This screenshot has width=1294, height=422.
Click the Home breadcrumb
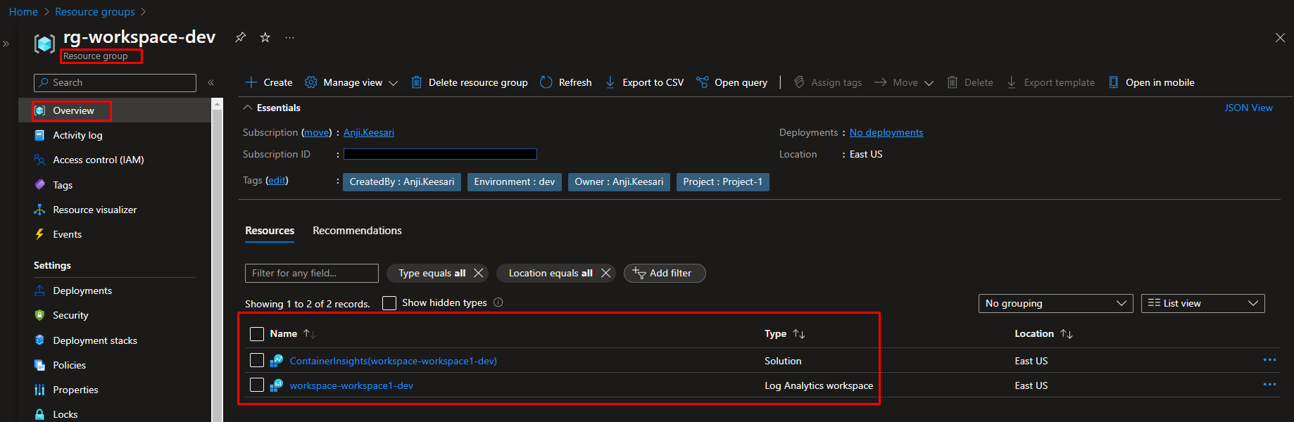tap(23, 12)
